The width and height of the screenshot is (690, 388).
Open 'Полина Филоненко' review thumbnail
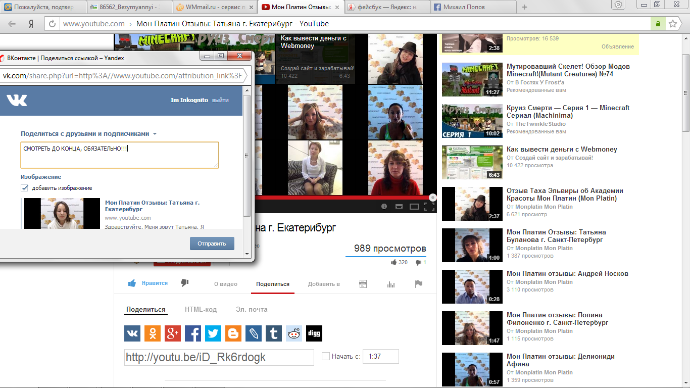coord(472,328)
